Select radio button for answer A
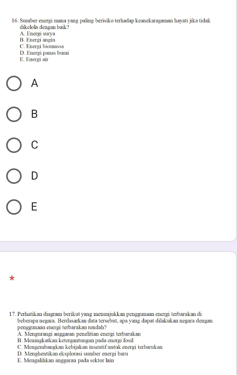 tap(14, 83)
